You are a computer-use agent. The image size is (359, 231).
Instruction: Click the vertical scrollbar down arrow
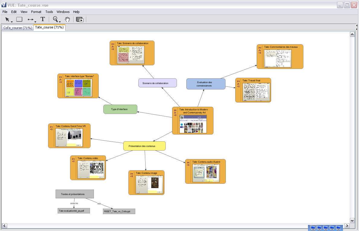352,220
